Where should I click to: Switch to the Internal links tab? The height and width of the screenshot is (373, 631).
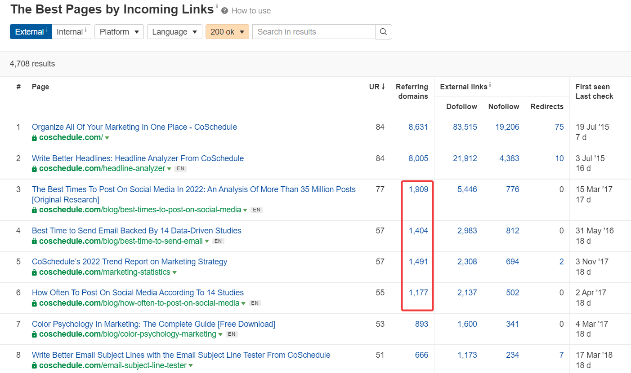(x=72, y=32)
